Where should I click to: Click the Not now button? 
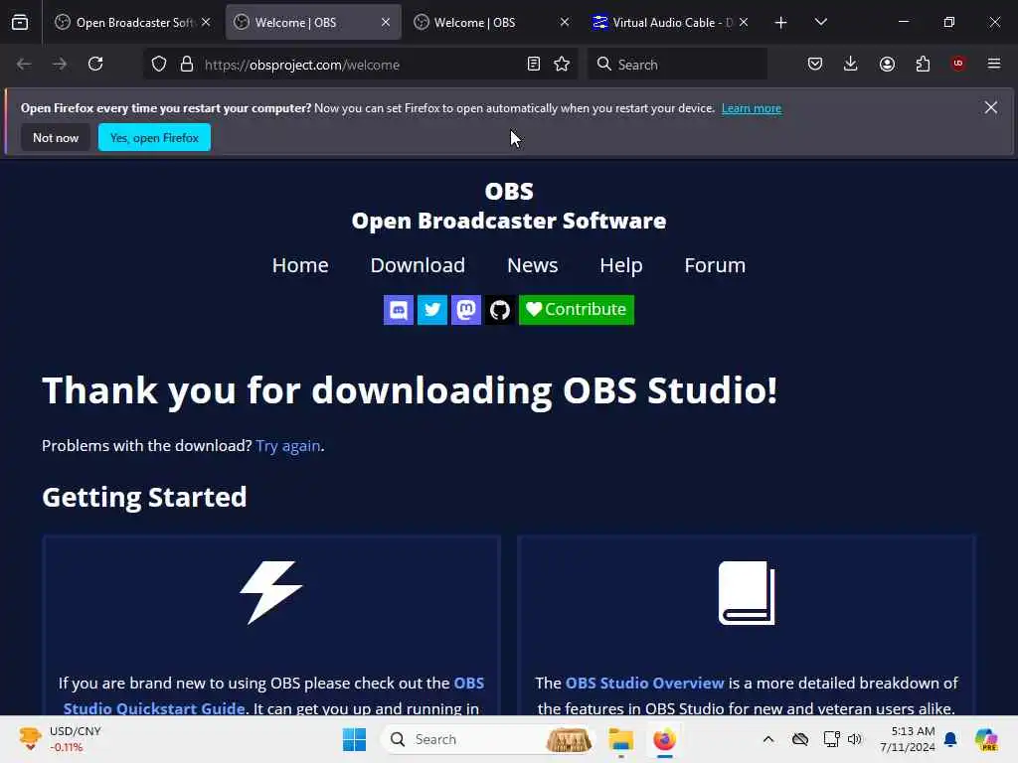56,137
